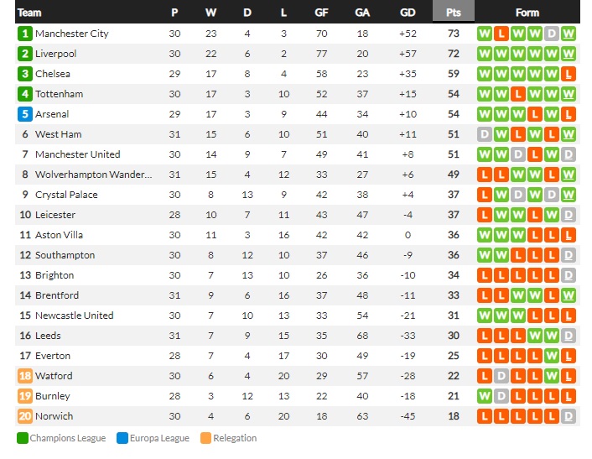The width and height of the screenshot is (592, 459).
Task: Open the Liverpool team link
Action: tap(56, 54)
